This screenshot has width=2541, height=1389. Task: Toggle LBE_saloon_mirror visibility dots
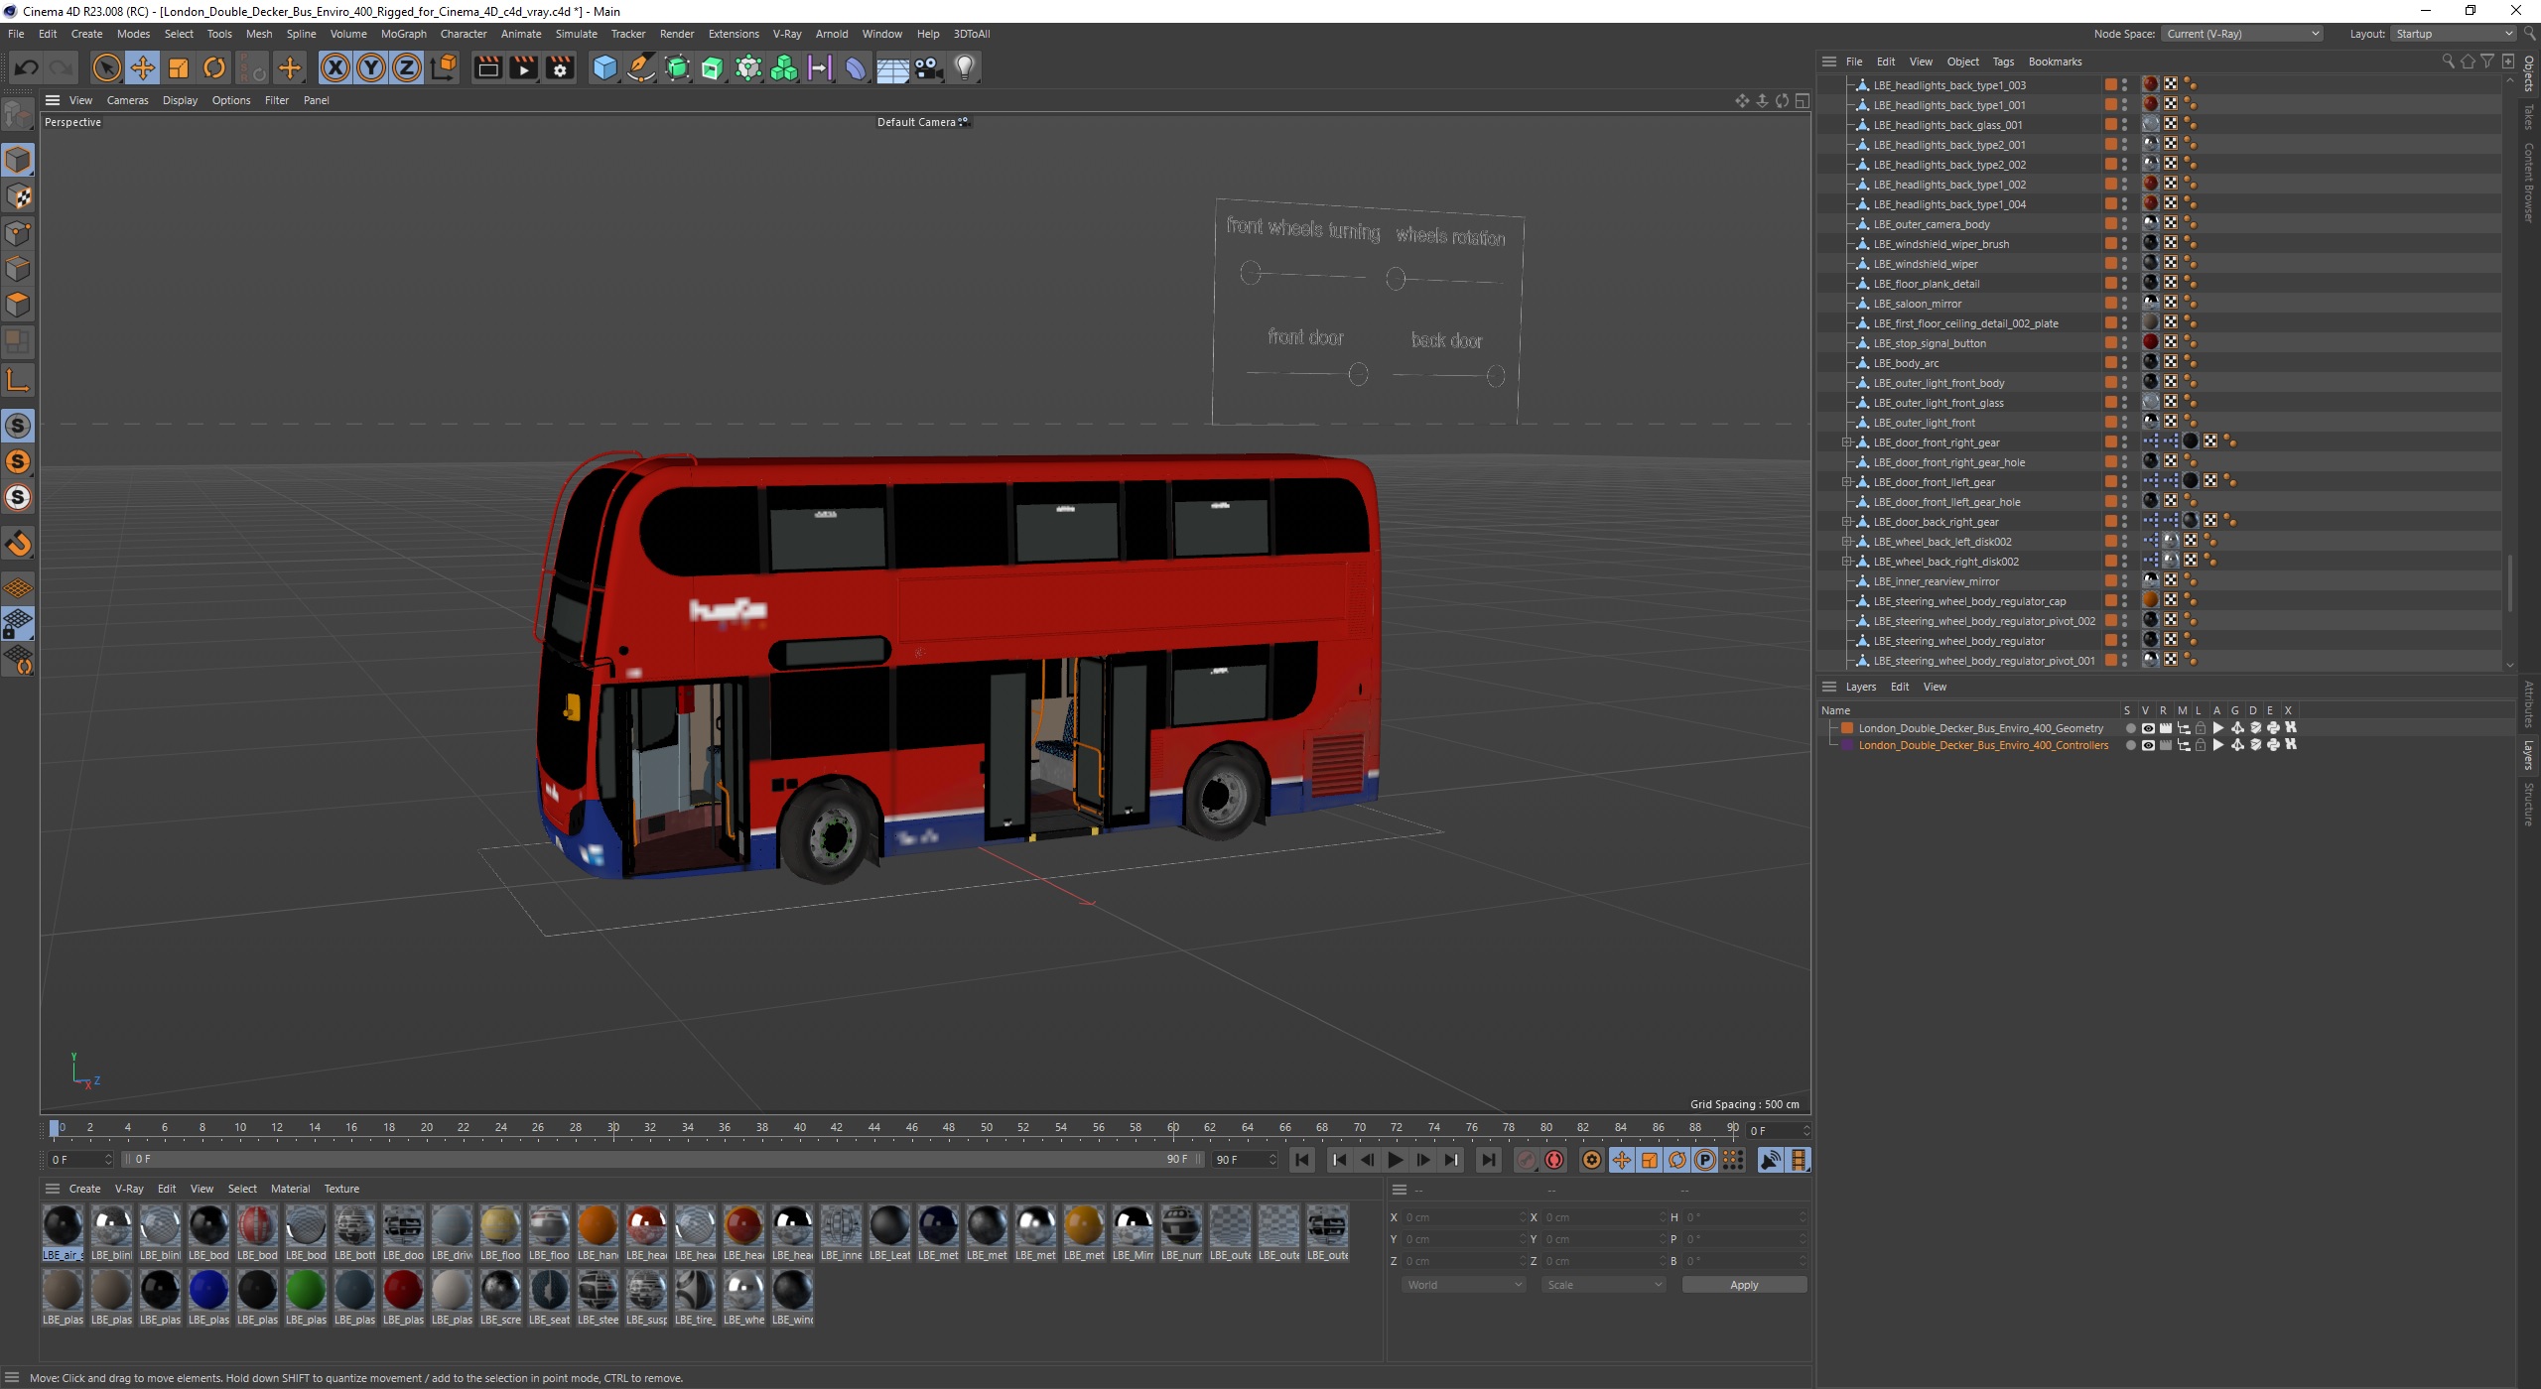pos(2125,304)
